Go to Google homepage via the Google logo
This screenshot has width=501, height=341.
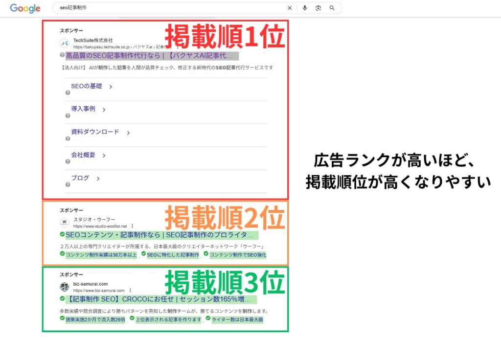click(x=25, y=8)
